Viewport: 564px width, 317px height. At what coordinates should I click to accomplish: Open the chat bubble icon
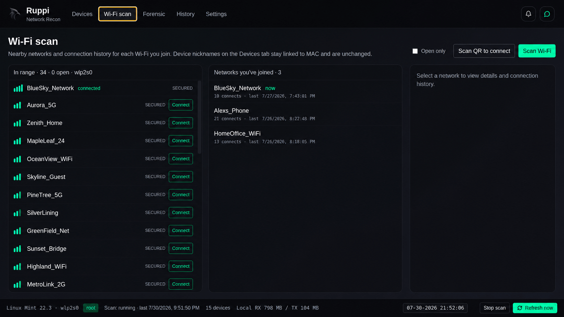(547, 14)
